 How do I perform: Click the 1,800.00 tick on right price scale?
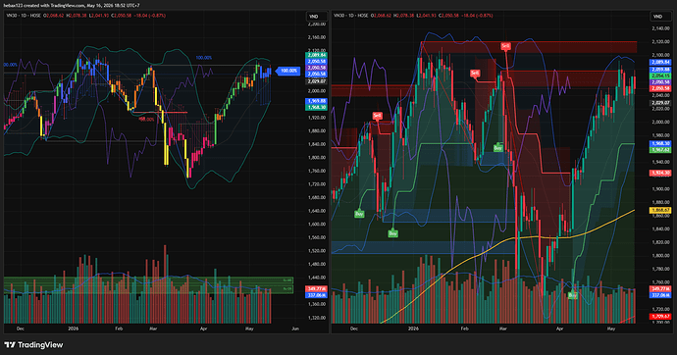(661, 255)
